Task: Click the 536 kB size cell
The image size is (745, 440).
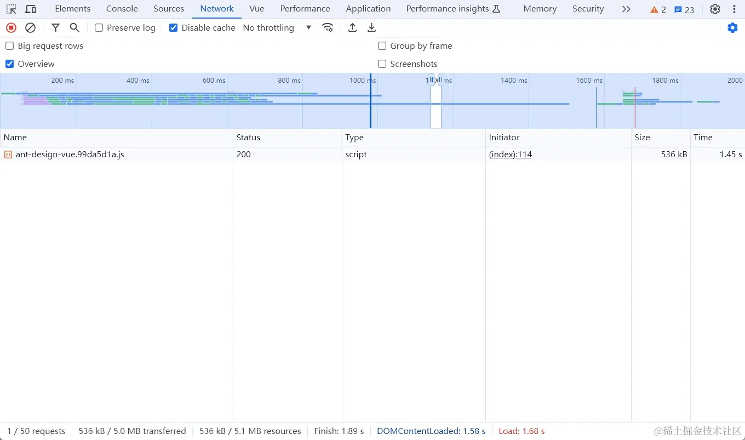Action: point(661,155)
